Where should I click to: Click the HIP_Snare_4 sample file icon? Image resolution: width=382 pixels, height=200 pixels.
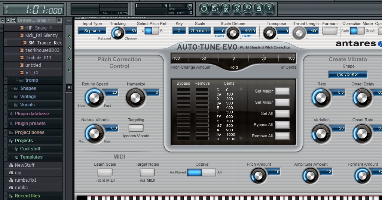[21, 28]
